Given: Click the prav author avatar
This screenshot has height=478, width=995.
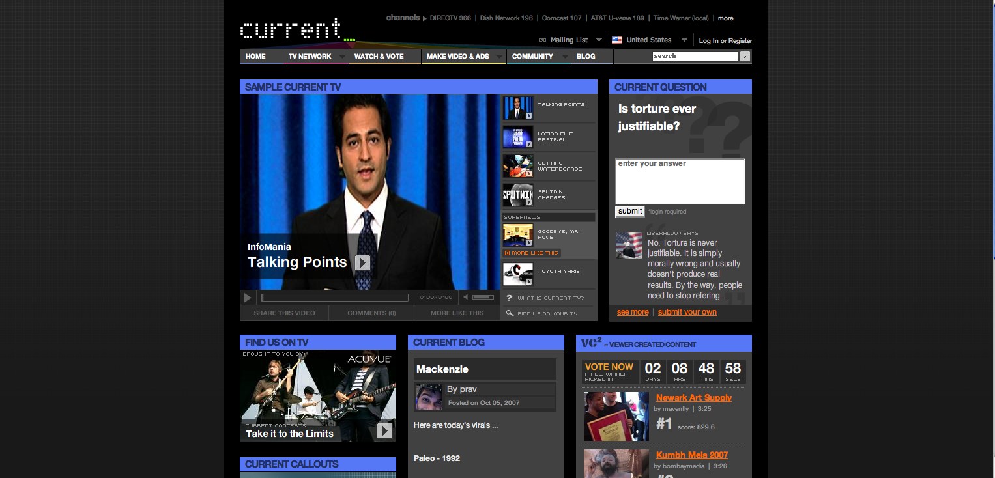Looking at the screenshot, I should [429, 397].
